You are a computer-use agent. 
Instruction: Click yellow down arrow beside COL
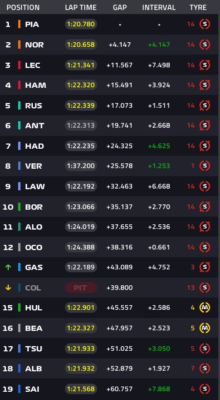click(8, 288)
